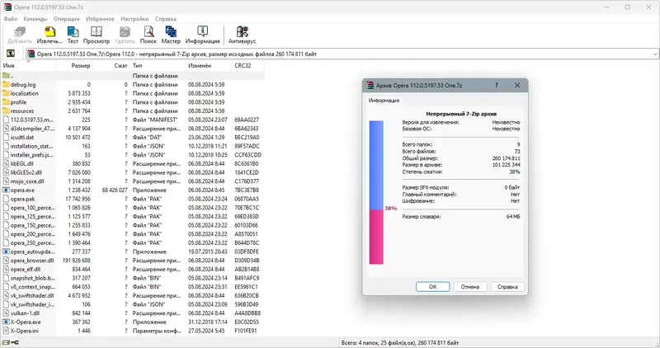Image resolution: width=660 pixels, height=348 pixels.
Task: Go up one folder level icon
Action: click(x=11, y=54)
